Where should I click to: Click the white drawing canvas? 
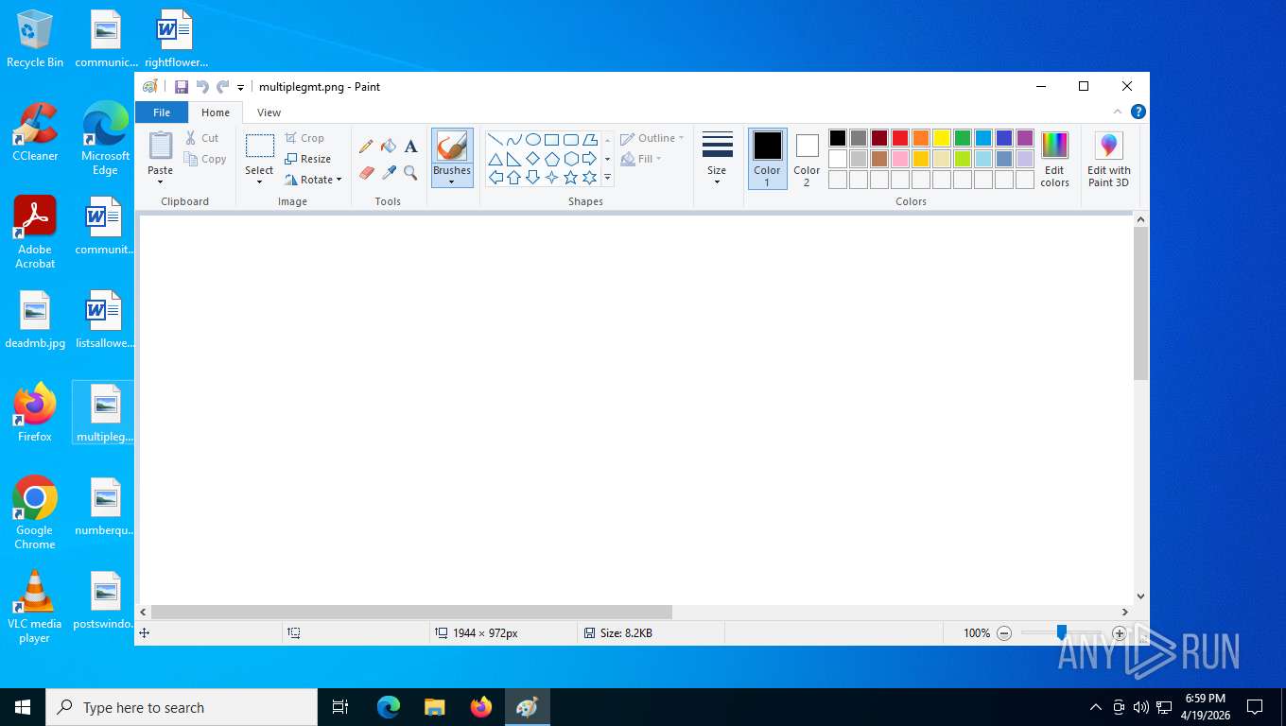[635, 409]
